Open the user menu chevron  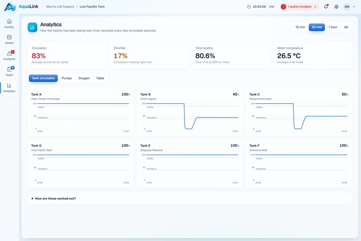(x=354, y=7)
